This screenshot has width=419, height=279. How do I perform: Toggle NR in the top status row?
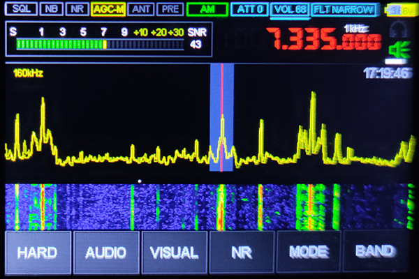point(78,9)
